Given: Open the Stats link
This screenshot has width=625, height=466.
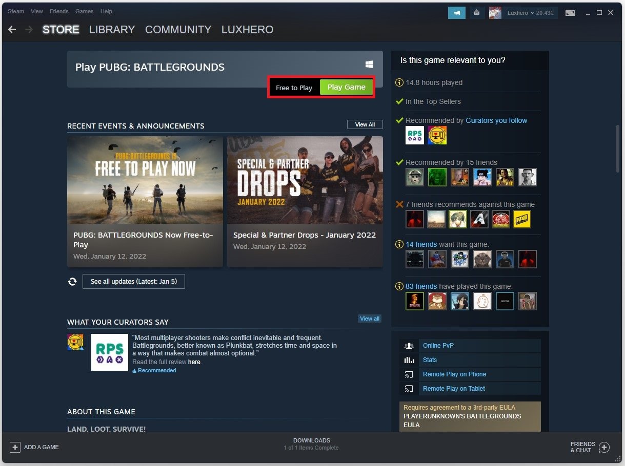Looking at the screenshot, I should (430, 360).
